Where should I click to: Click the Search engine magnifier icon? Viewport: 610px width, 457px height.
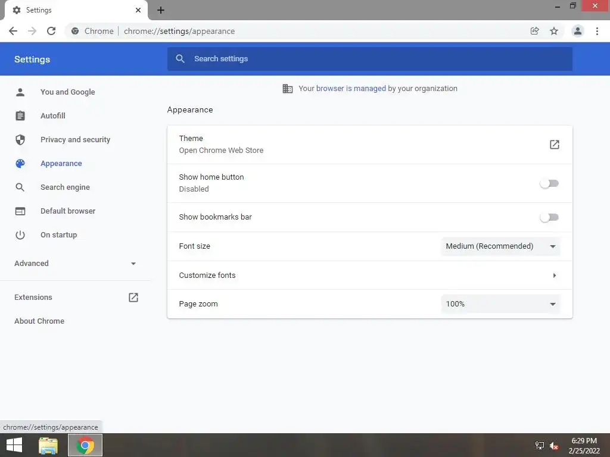tap(20, 187)
